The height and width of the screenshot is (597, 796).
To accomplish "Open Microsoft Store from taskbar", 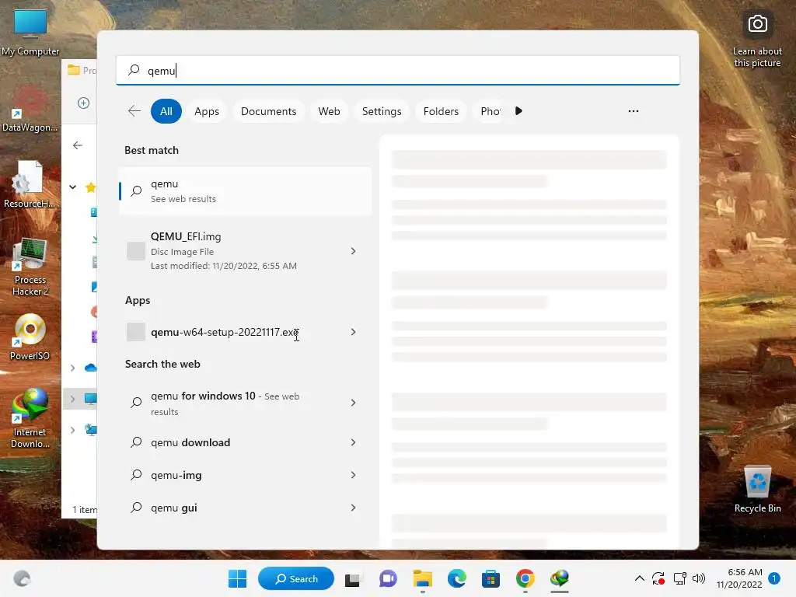I will point(491,578).
